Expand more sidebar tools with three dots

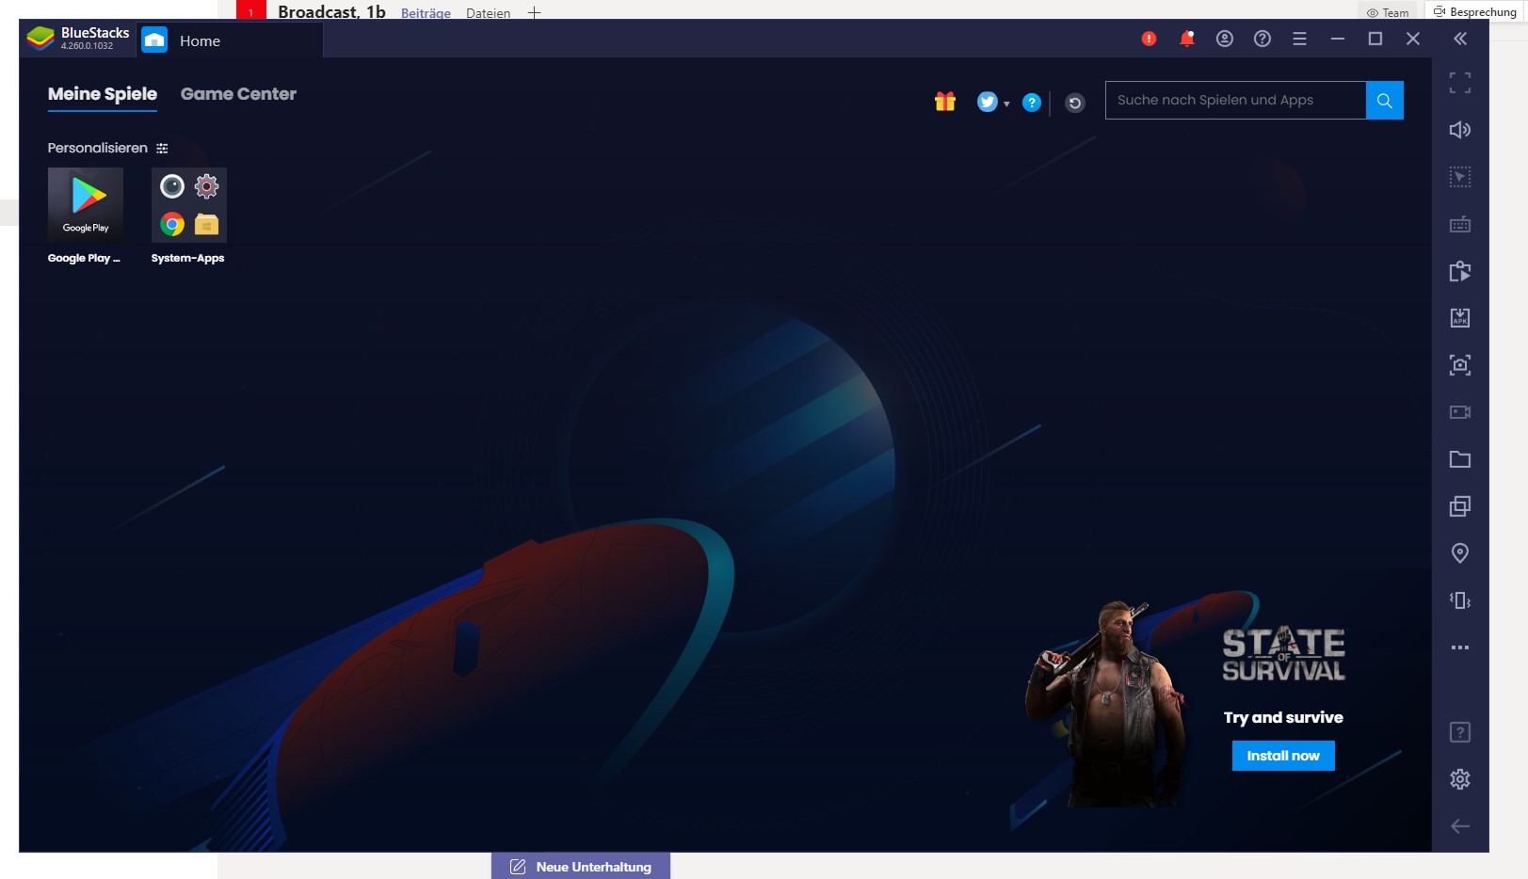pyautogui.click(x=1459, y=647)
